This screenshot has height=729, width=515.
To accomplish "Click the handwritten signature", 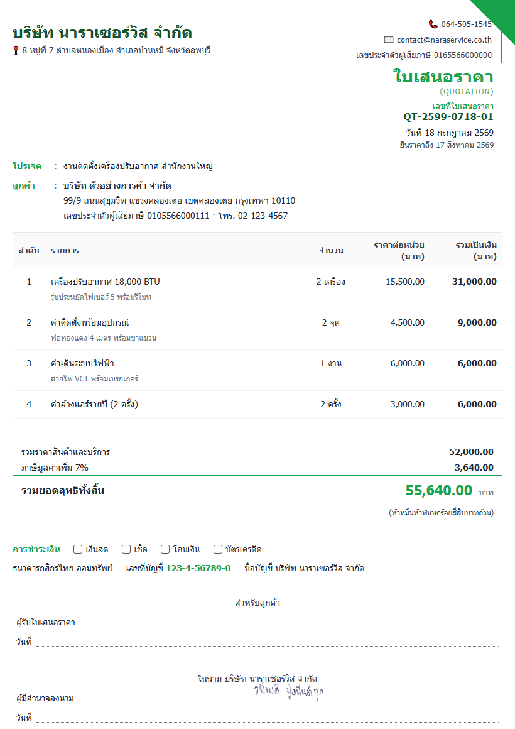I will click(x=289, y=691).
